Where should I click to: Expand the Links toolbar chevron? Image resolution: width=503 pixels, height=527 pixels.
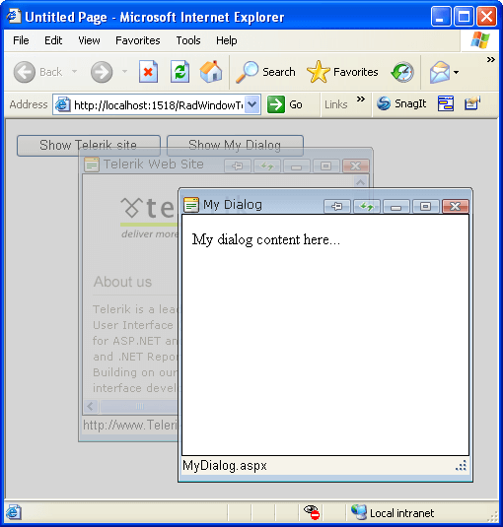[x=361, y=99]
